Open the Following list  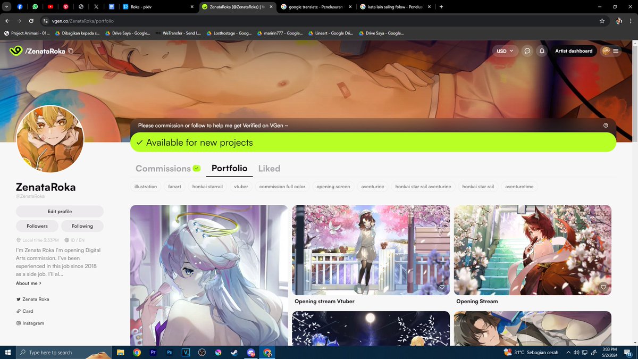coord(82,226)
